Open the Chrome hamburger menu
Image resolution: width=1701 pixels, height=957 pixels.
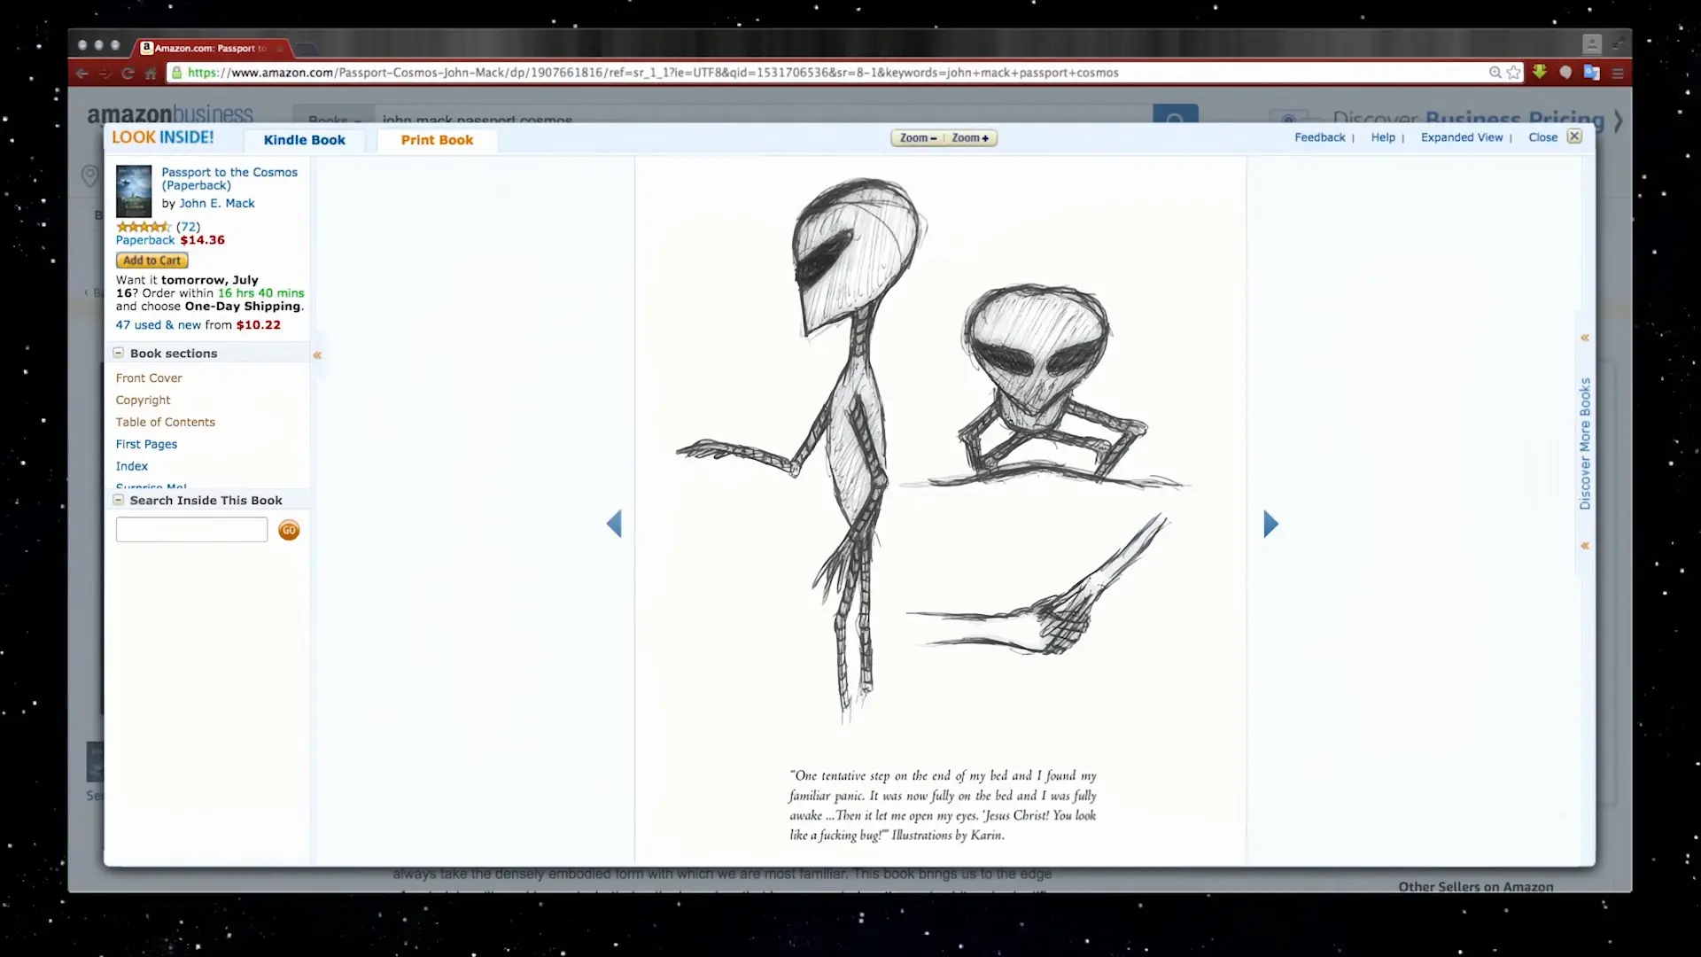(x=1618, y=73)
